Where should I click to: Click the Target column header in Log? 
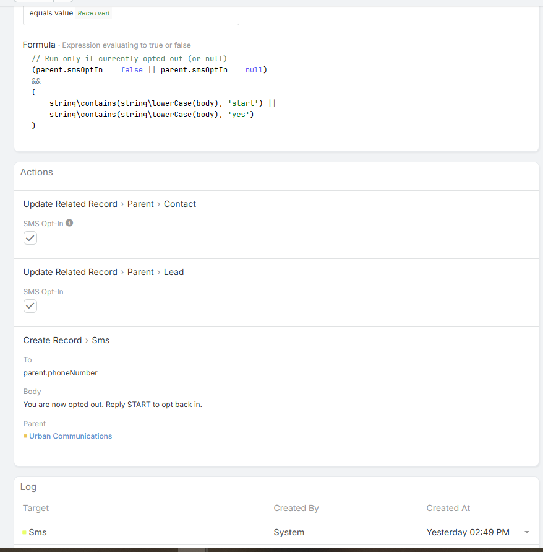pos(36,508)
